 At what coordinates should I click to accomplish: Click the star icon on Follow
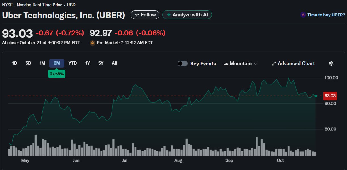137,15
